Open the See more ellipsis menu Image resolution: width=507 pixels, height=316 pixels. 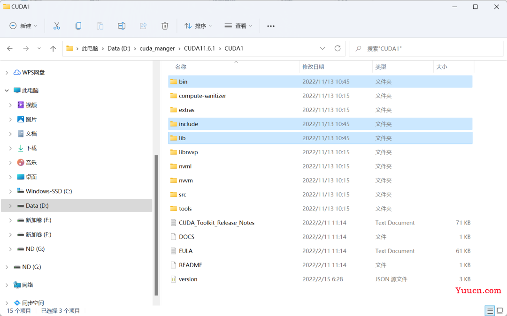coord(271,26)
